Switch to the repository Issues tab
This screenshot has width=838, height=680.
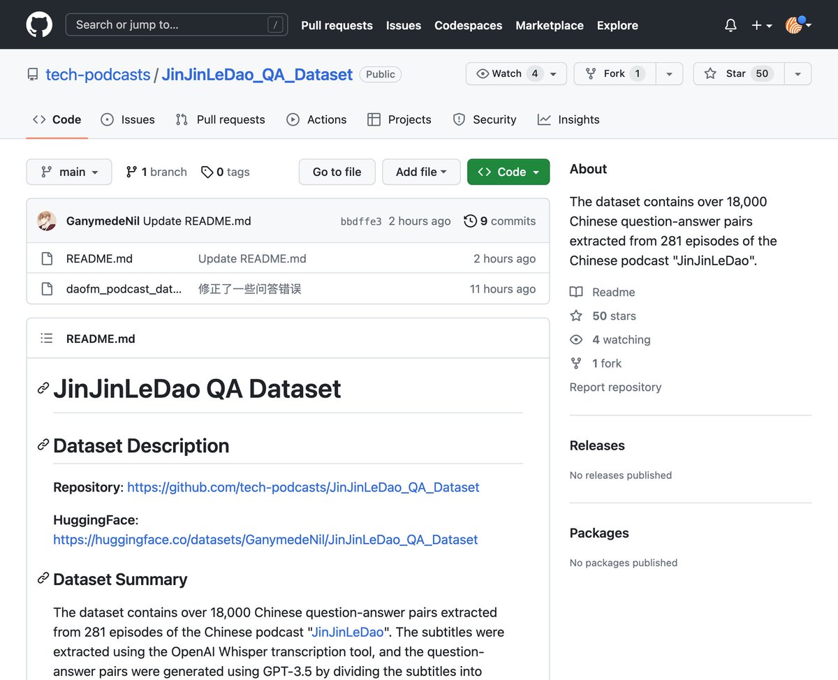pos(128,119)
